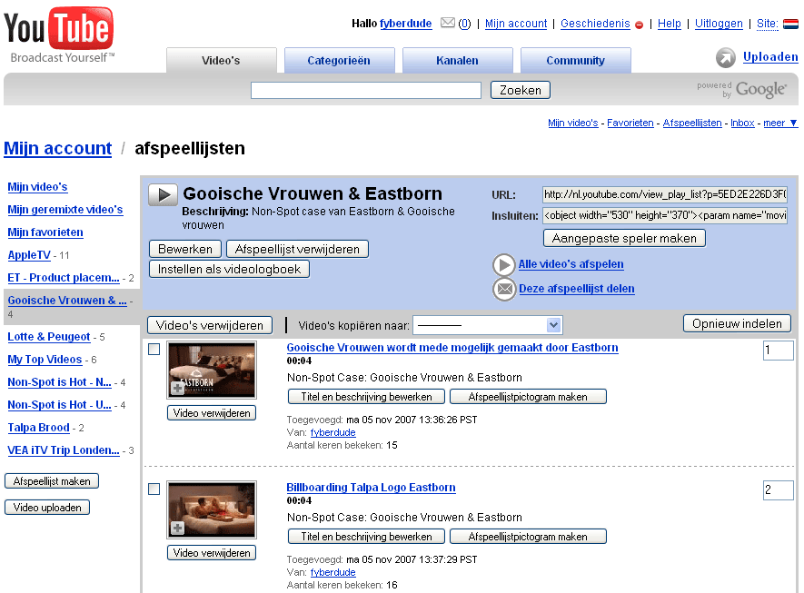Open the Eastborn video thumbnail
Screen dimensions: 804x593
(x=212, y=370)
